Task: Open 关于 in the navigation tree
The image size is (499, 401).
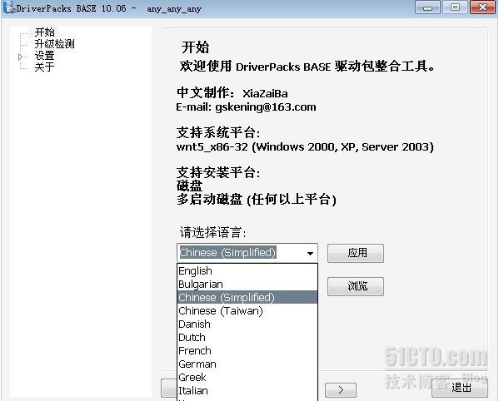Action: (44, 67)
